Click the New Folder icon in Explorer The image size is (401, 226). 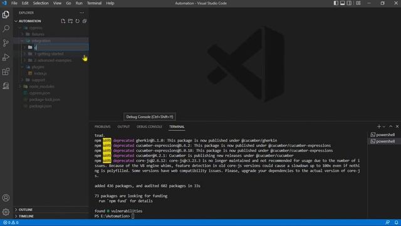coord(70,21)
